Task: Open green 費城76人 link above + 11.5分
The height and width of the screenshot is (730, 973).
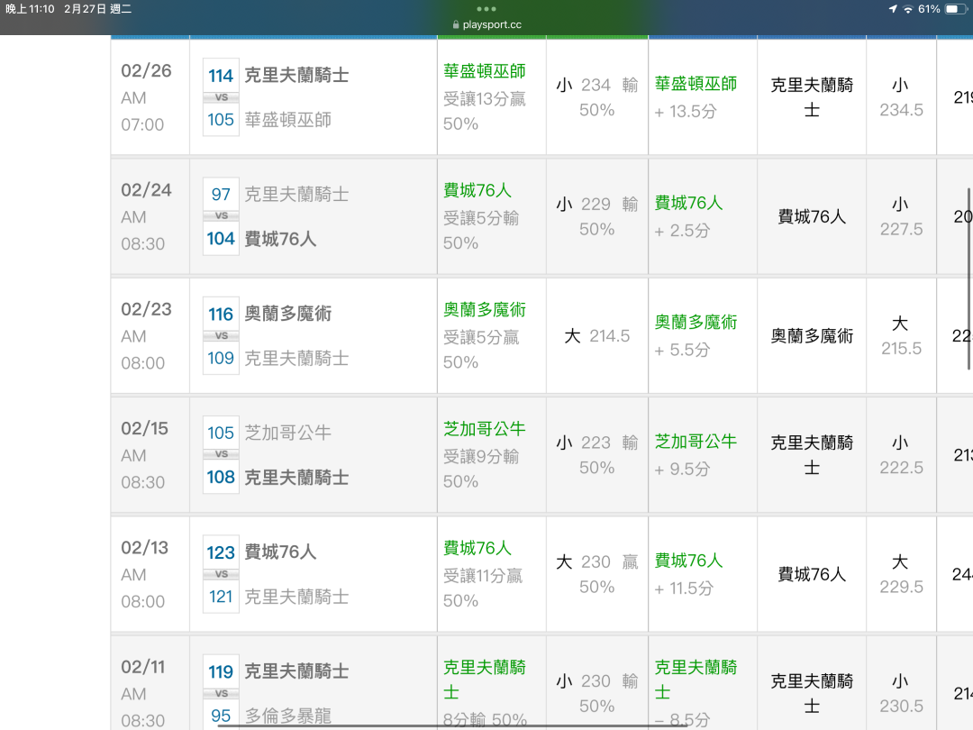Action: (x=689, y=561)
